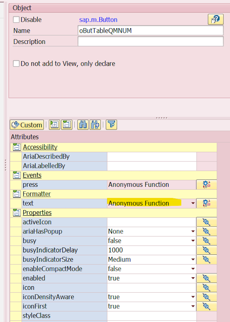Open the enableCompactMode dropdown arrow
This screenshot has height=322, width=230.
[193, 269]
